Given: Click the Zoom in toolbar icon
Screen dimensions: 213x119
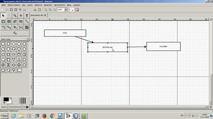Looking at the screenshot, I should click(x=46, y=10).
